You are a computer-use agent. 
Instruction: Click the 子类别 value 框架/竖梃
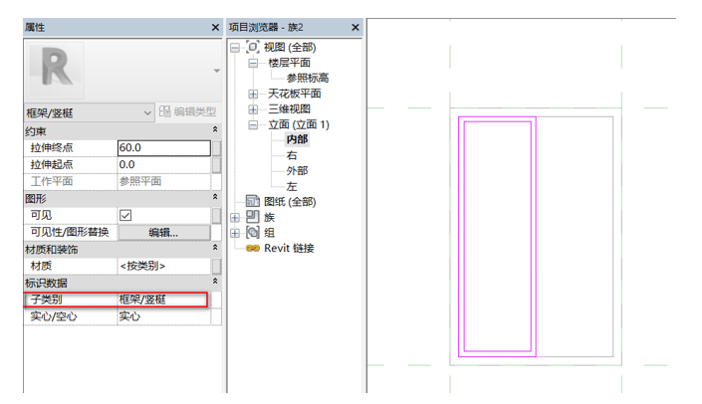[x=162, y=300]
